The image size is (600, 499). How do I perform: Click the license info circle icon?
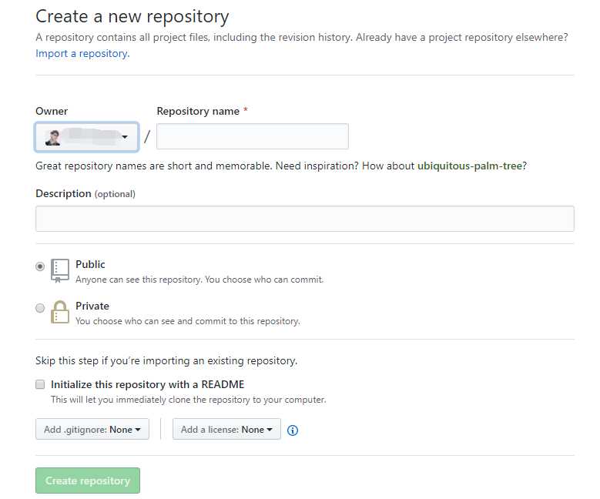(x=293, y=430)
